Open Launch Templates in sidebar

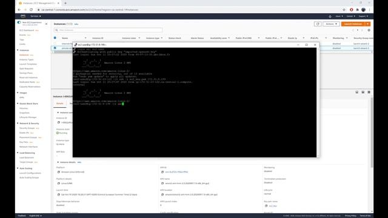click(28, 64)
